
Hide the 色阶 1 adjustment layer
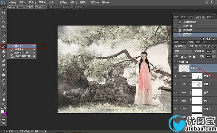[x=175, y=101]
